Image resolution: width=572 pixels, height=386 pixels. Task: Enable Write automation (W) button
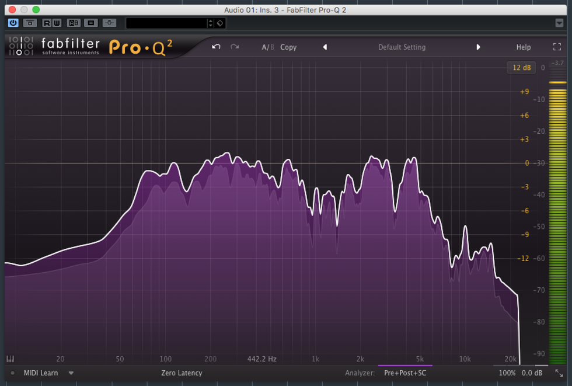click(x=57, y=23)
